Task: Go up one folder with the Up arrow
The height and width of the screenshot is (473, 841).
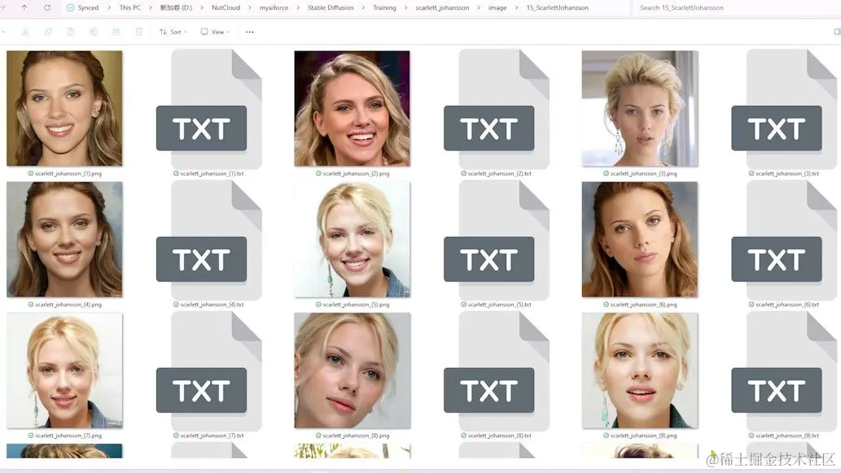Action: tap(24, 7)
